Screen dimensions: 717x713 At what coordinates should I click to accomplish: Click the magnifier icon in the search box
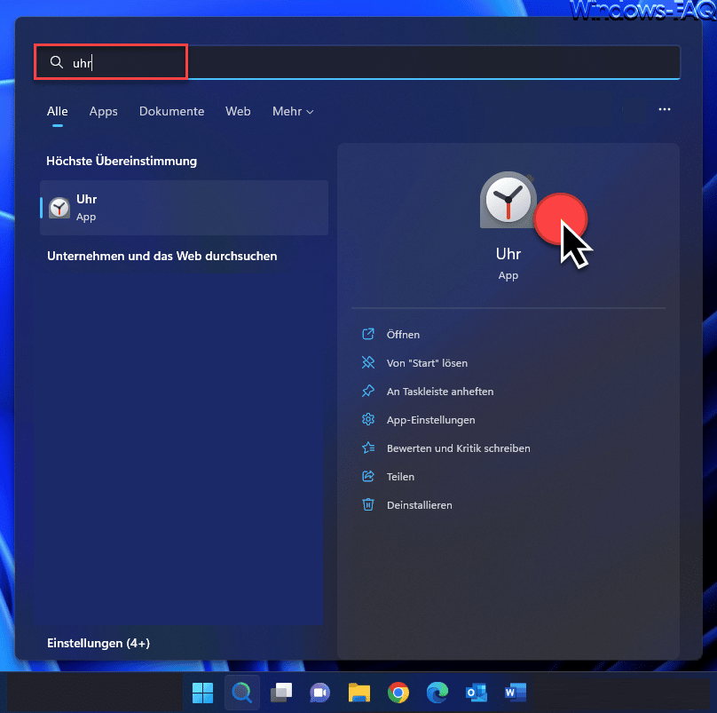click(x=56, y=62)
